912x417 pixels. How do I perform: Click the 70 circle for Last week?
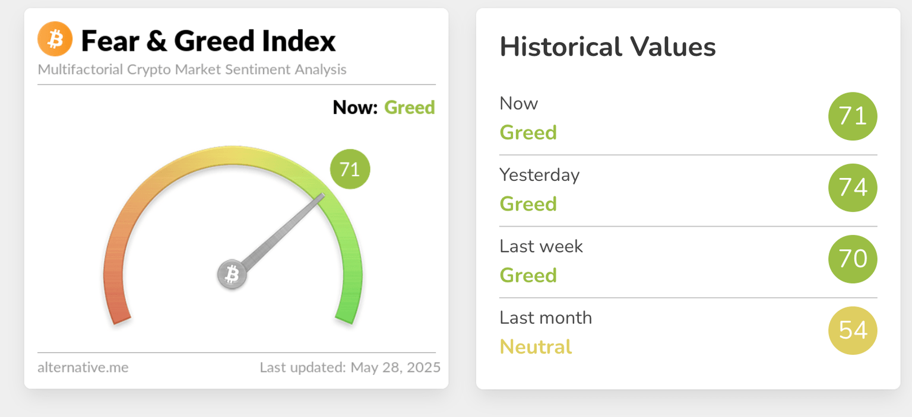[853, 259]
